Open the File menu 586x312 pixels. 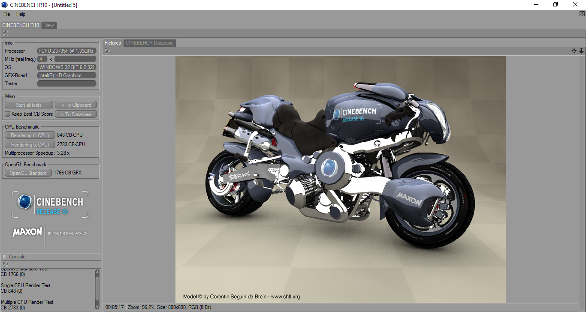[7, 14]
